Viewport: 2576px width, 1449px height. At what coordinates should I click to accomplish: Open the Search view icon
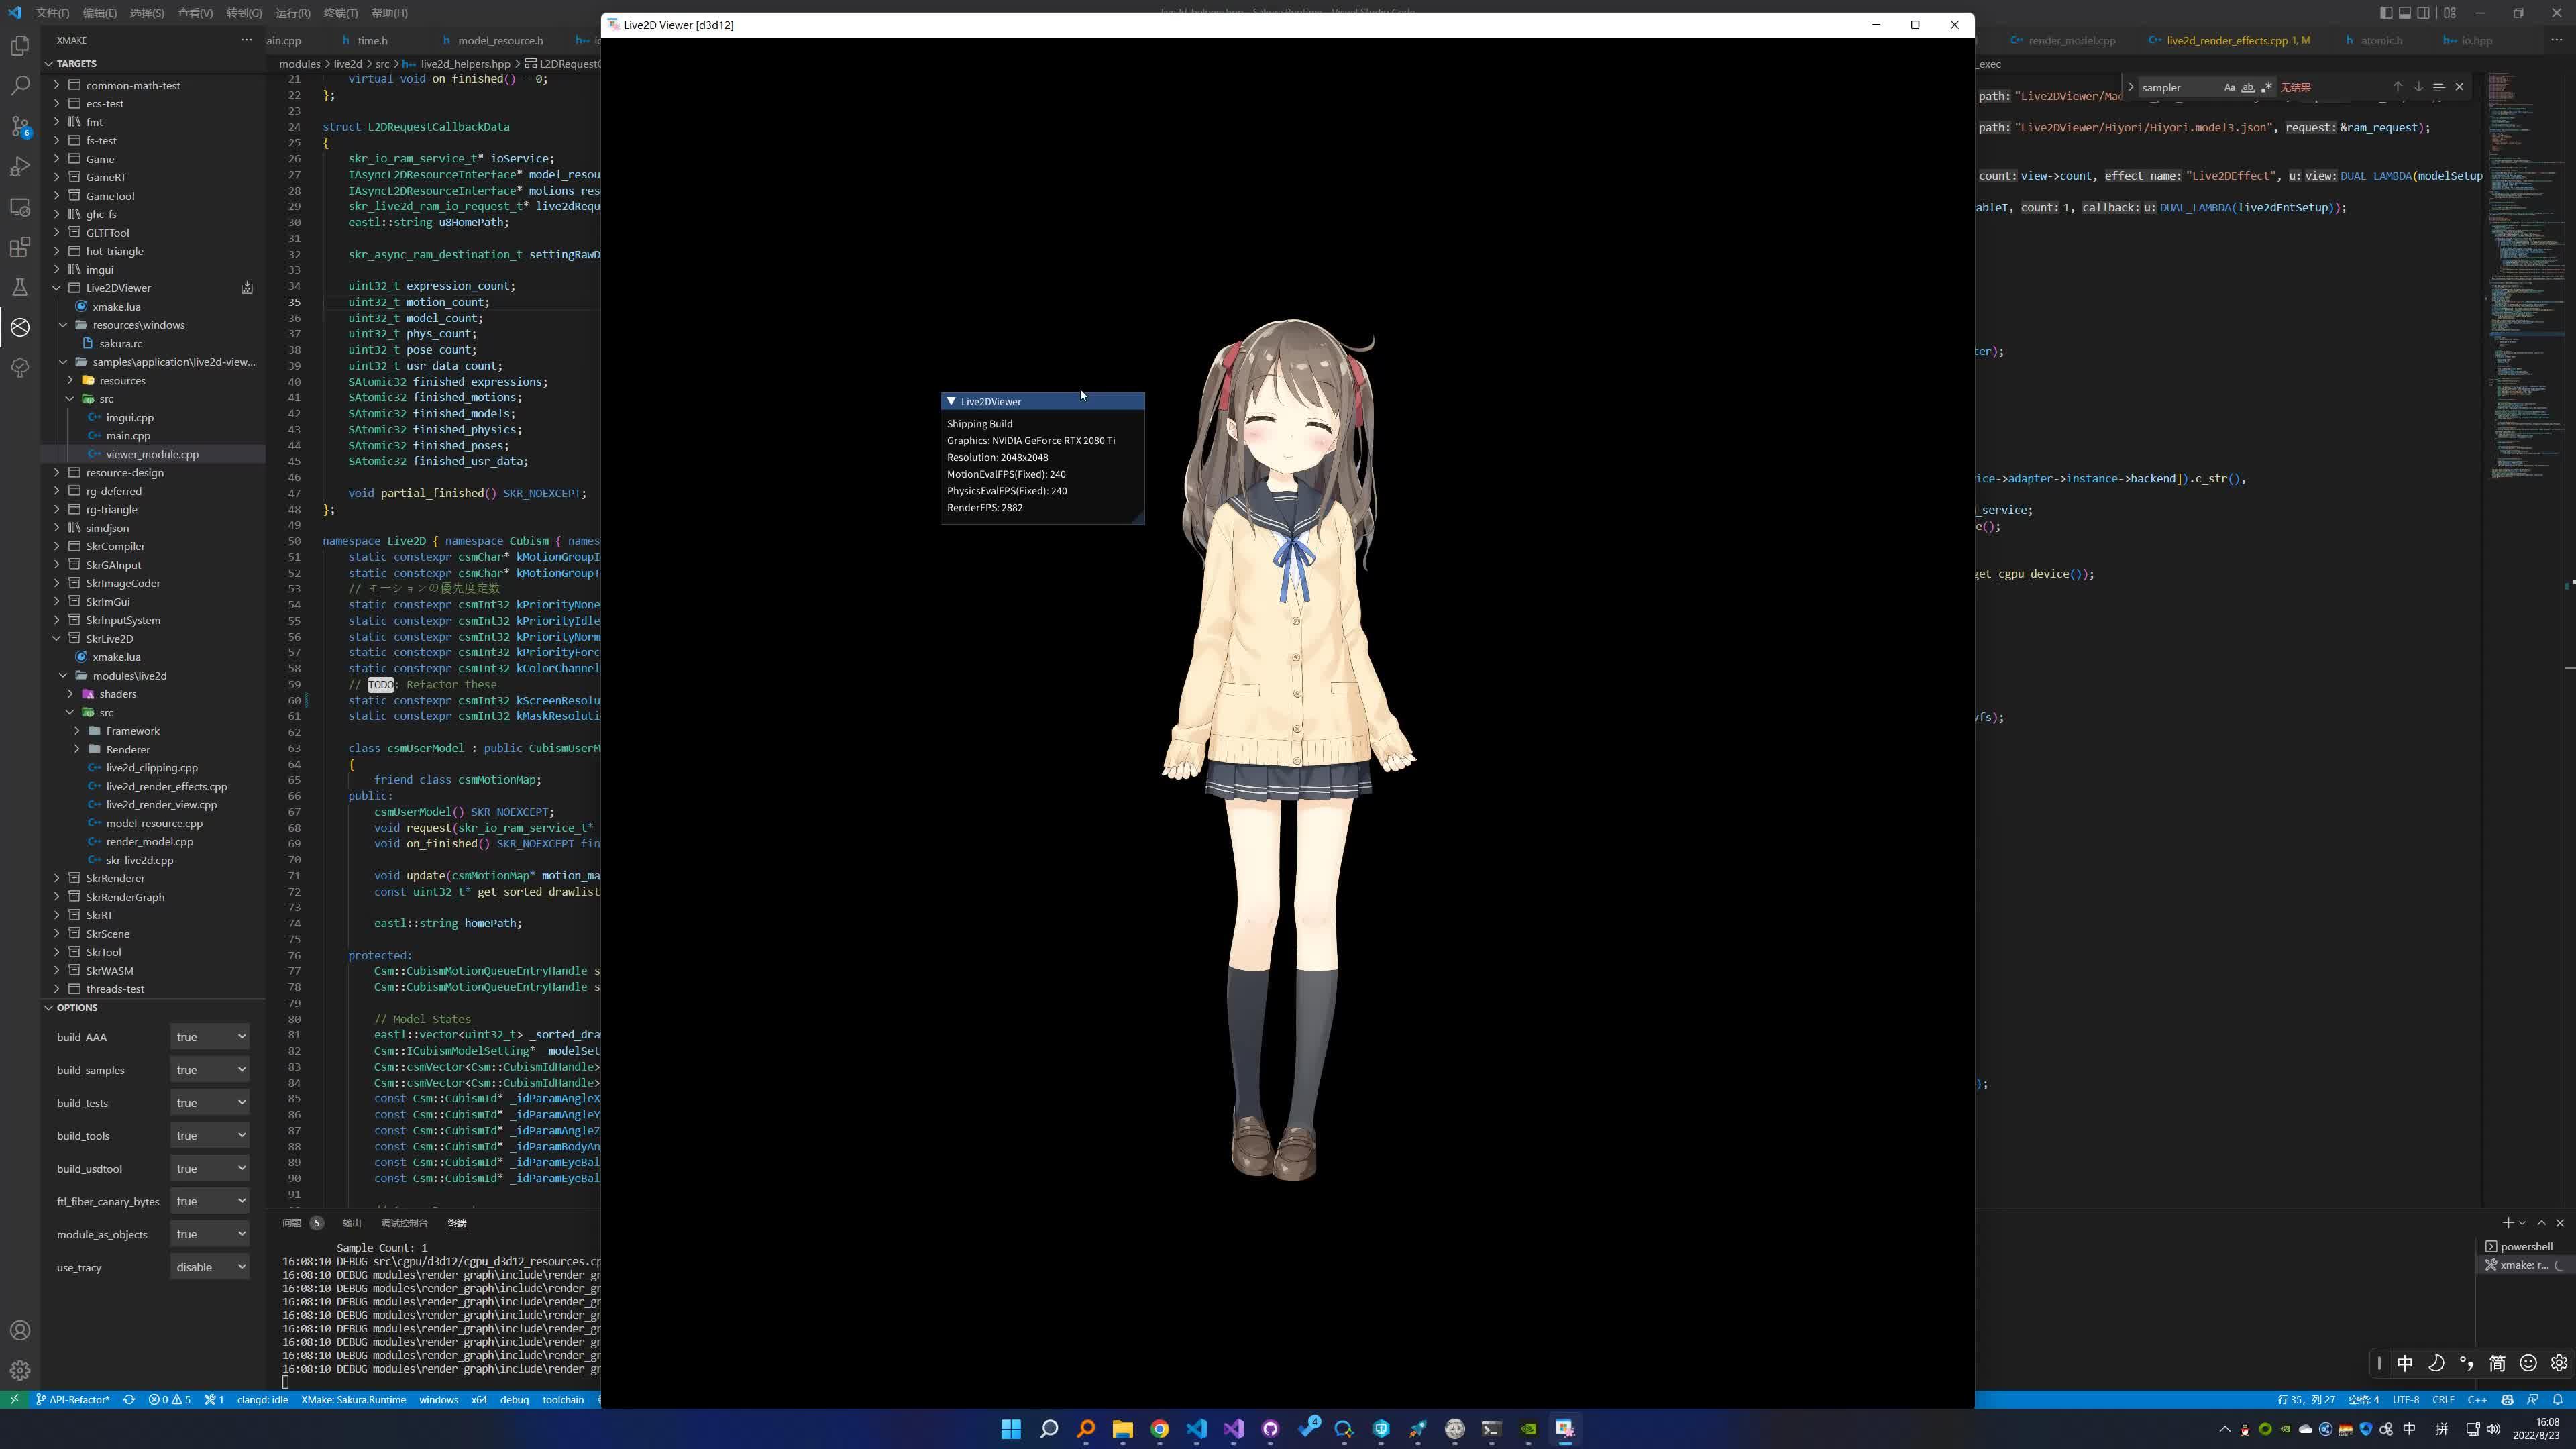pos(20,86)
